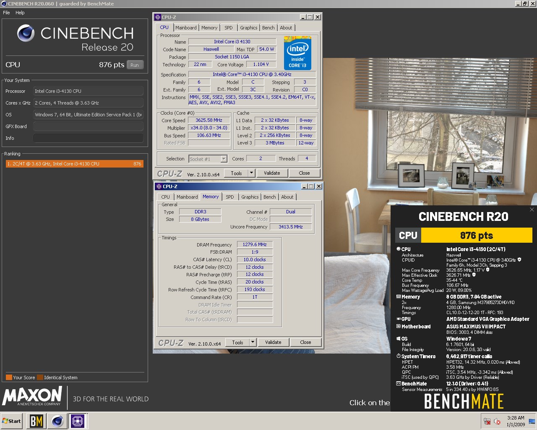Click the BENCHMATE logo at panel bottom
Image resolution: width=537 pixels, height=430 pixels.
point(464,401)
